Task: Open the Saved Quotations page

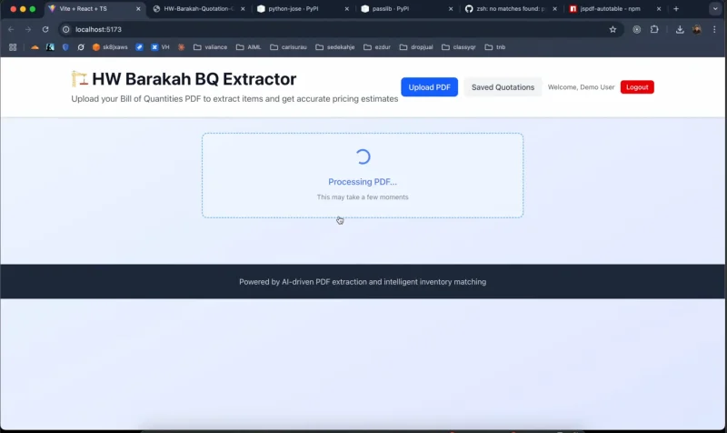Action: pos(503,87)
